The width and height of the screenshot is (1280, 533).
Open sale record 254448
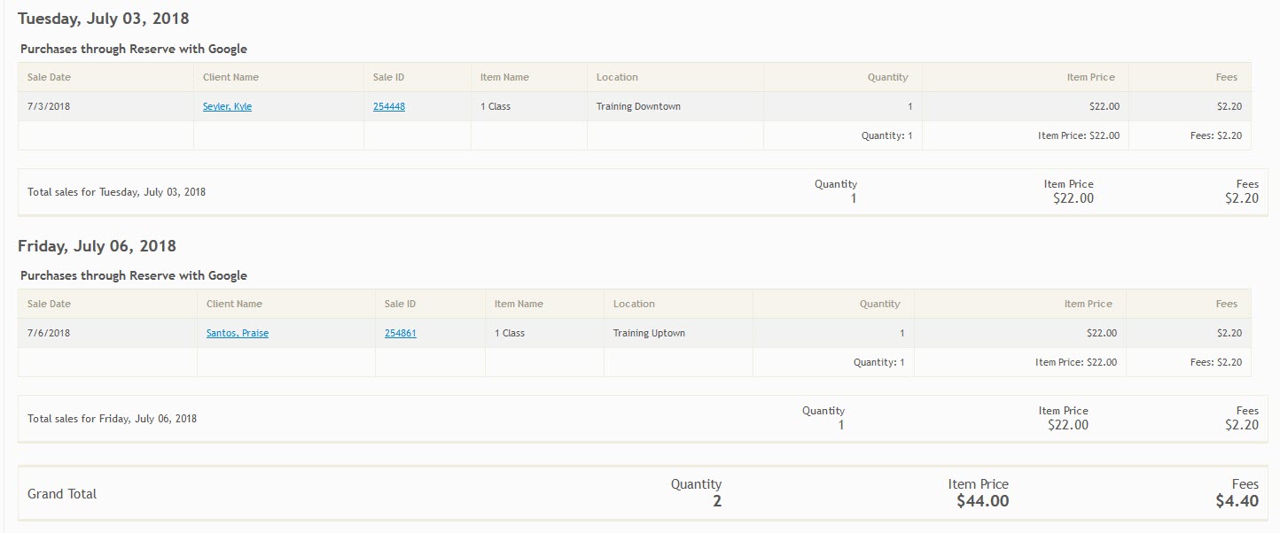click(387, 105)
